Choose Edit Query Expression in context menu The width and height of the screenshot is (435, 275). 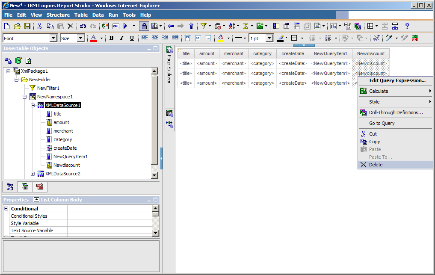tap(397, 80)
